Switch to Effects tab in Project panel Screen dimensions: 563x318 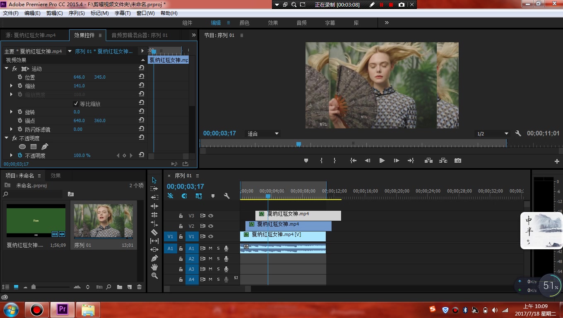pos(55,176)
